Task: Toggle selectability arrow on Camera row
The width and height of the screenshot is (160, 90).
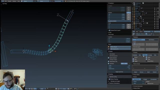Action: [x=156, y=16]
